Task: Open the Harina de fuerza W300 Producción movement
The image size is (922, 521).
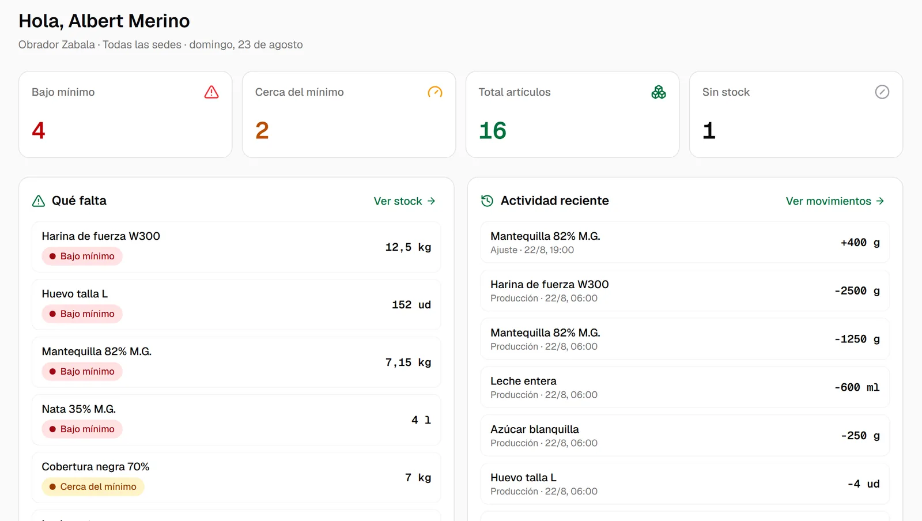Action: 685,291
